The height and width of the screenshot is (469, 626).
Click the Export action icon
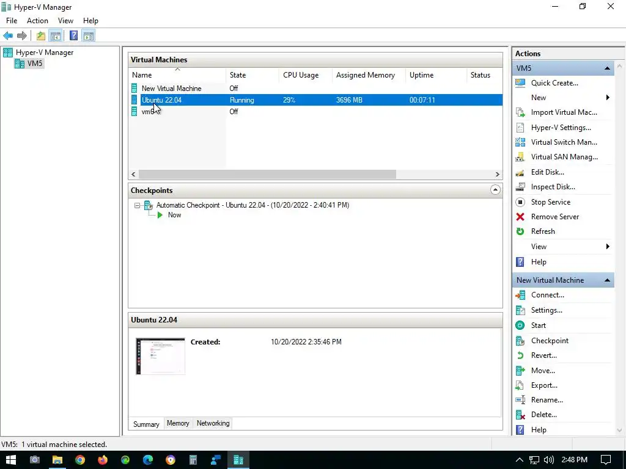[520, 385]
